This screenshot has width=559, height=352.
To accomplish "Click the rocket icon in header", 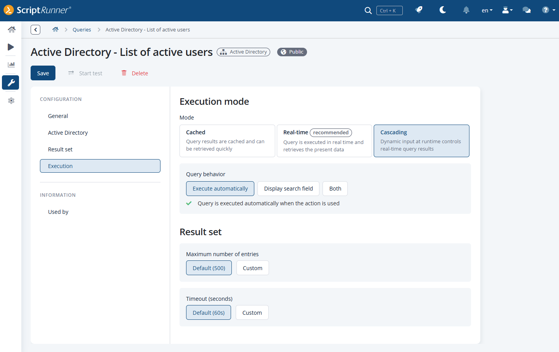I will (419, 10).
